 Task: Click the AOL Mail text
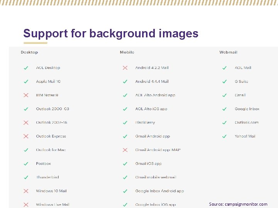[243, 67]
